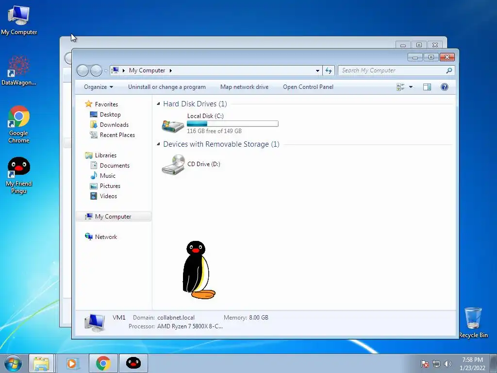This screenshot has height=373, width=497.
Task: Toggle the preview pane button
Action: pyautogui.click(x=427, y=87)
